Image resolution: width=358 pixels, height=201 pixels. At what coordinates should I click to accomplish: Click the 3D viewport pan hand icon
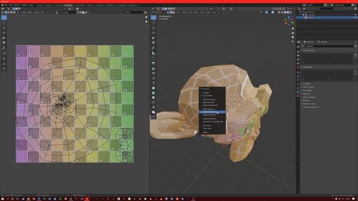point(293,33)
